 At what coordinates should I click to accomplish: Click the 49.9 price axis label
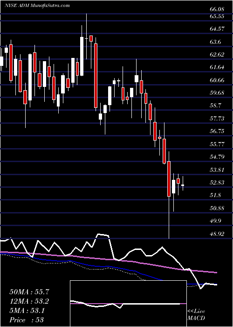[x=216, y=221]
